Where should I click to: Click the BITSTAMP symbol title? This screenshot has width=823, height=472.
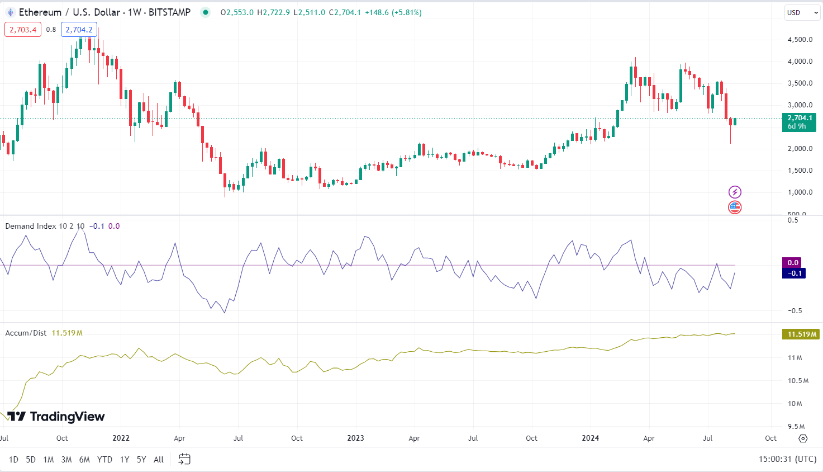tap(169, 12)
